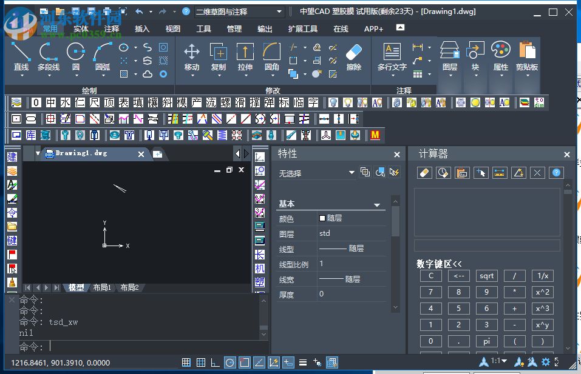Select the Copy tool
The image size is (581, 374).
(x=218, y=55)
